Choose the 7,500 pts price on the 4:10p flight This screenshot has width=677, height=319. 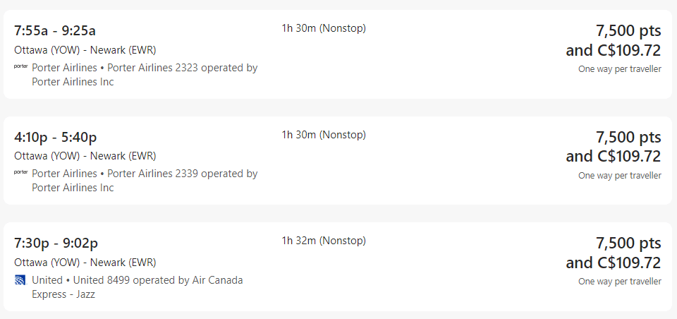[628, 138]
